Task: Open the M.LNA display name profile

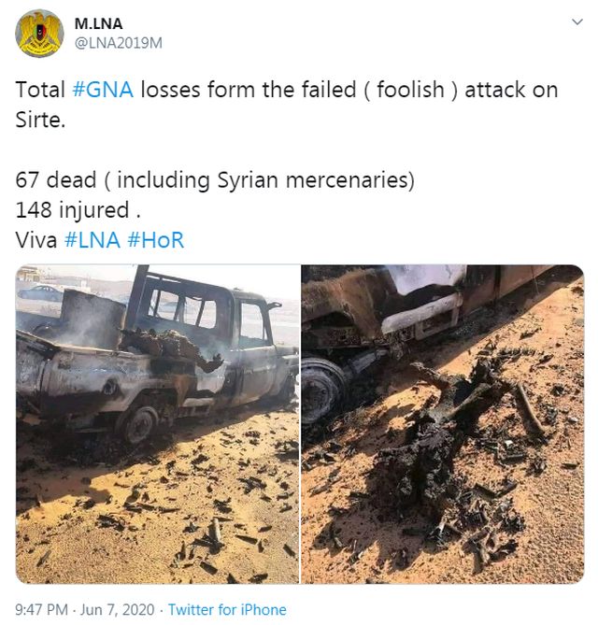Action: tap(98, 23)
